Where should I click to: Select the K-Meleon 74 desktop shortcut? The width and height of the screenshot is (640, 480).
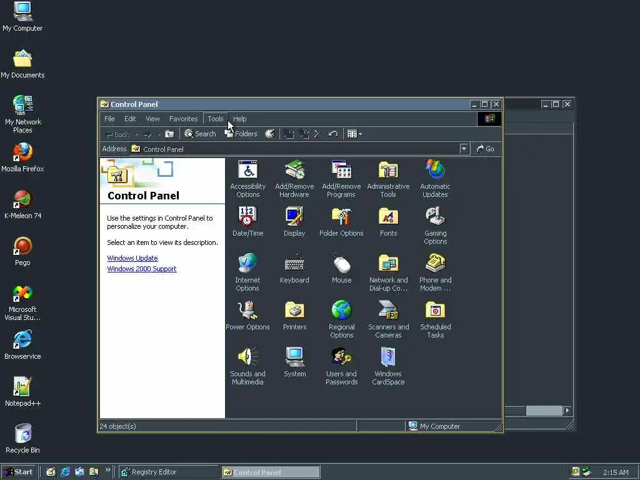click(22, 204)
